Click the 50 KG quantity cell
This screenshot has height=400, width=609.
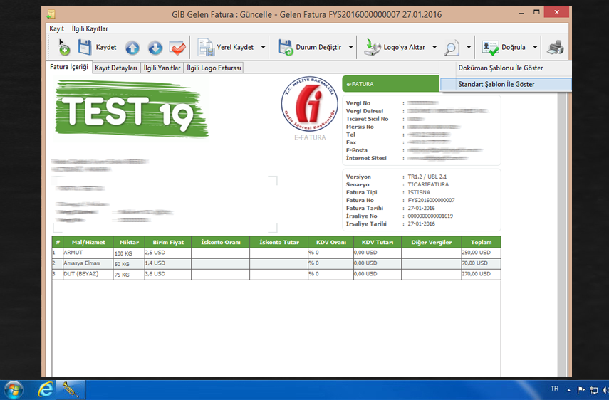tap(128, 264)
